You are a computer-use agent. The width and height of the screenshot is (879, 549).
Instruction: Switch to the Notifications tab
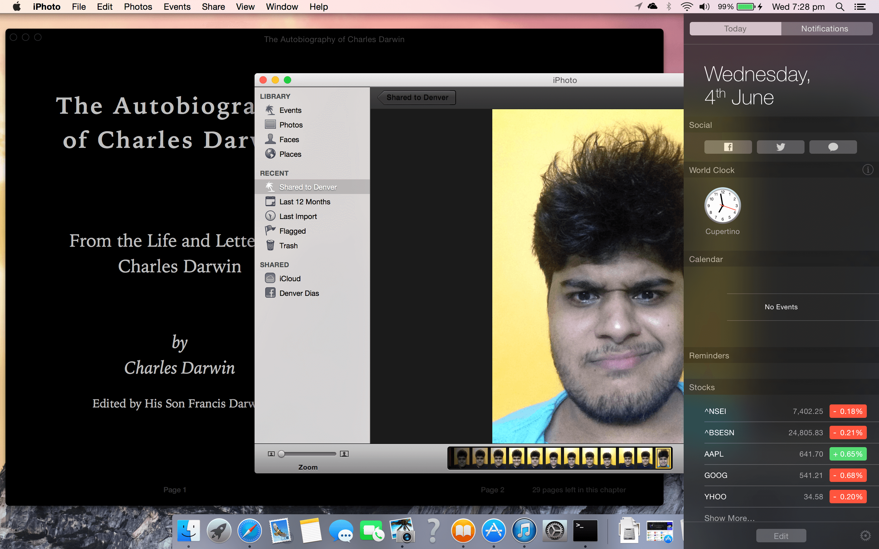click(825, 29)
